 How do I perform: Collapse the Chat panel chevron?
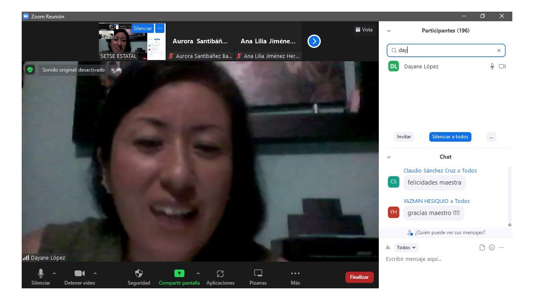coord(389,157)
